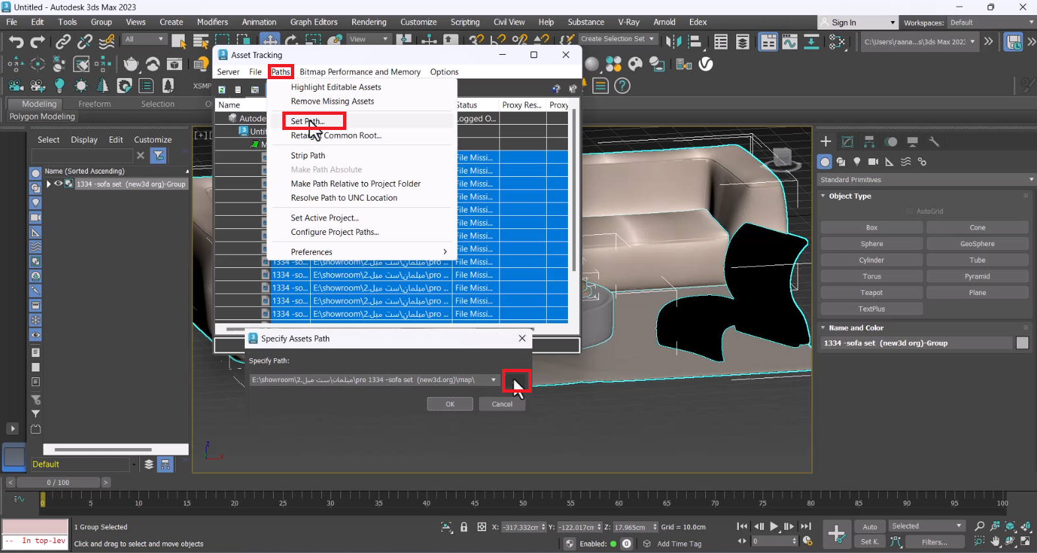Click the Undo arrow in main toolbar
Viewport: 1037px width, 553px height.
(16, 42)
